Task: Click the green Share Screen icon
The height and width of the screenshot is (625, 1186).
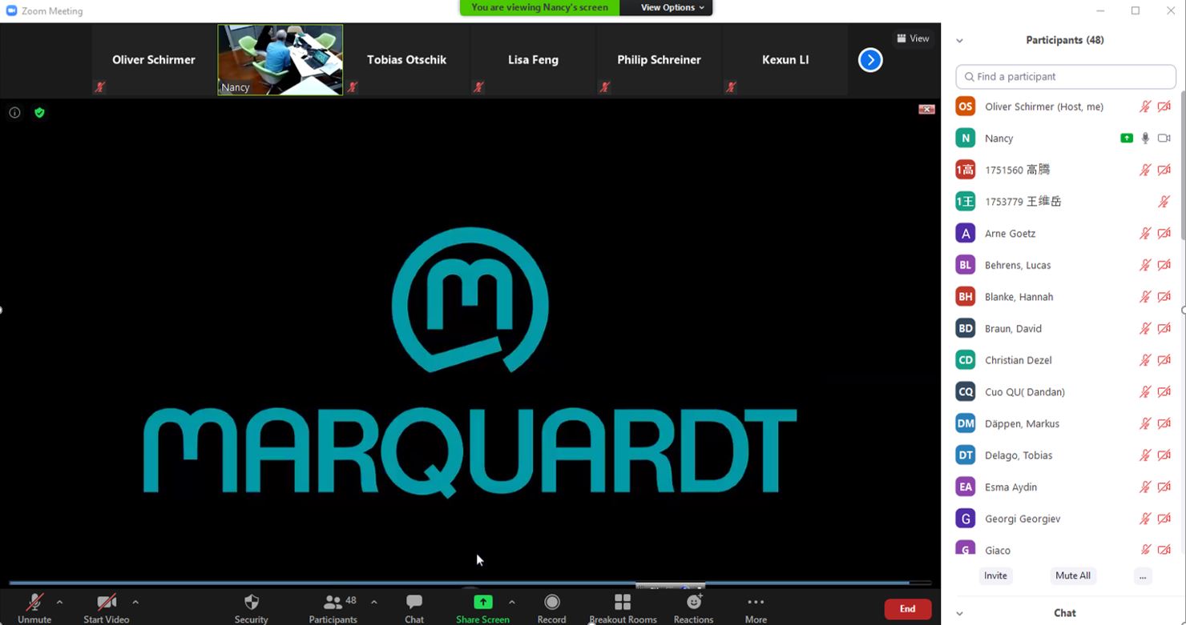Action: pos(482,602)
